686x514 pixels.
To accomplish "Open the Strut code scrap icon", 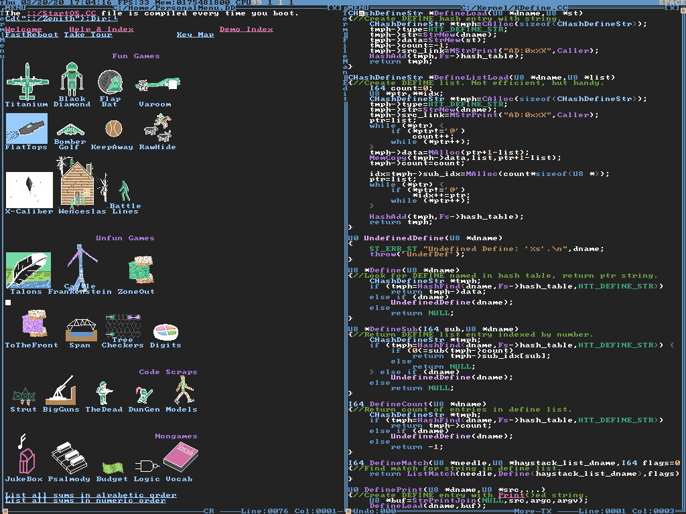I will coord(23,396).
